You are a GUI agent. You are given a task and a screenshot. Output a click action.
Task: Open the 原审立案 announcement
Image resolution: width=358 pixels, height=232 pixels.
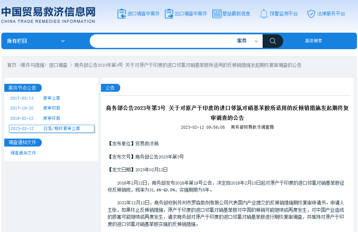pos(52,98)
